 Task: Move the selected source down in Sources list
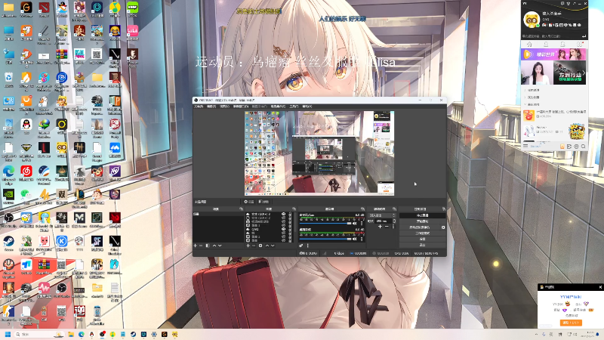click(273, 246)
